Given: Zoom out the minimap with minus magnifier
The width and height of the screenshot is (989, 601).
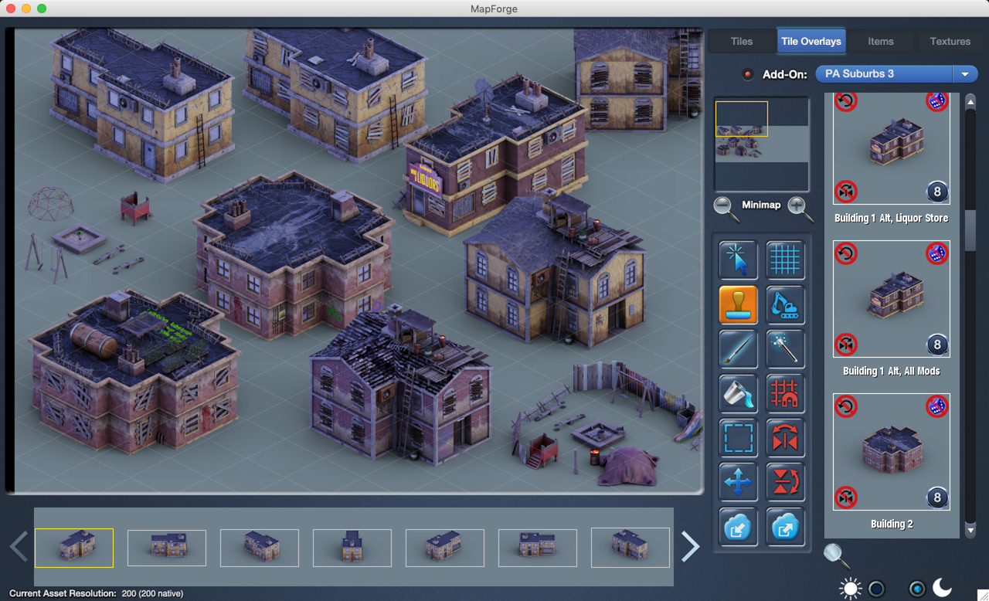Looking at the screenshot, I should point(724,206).
